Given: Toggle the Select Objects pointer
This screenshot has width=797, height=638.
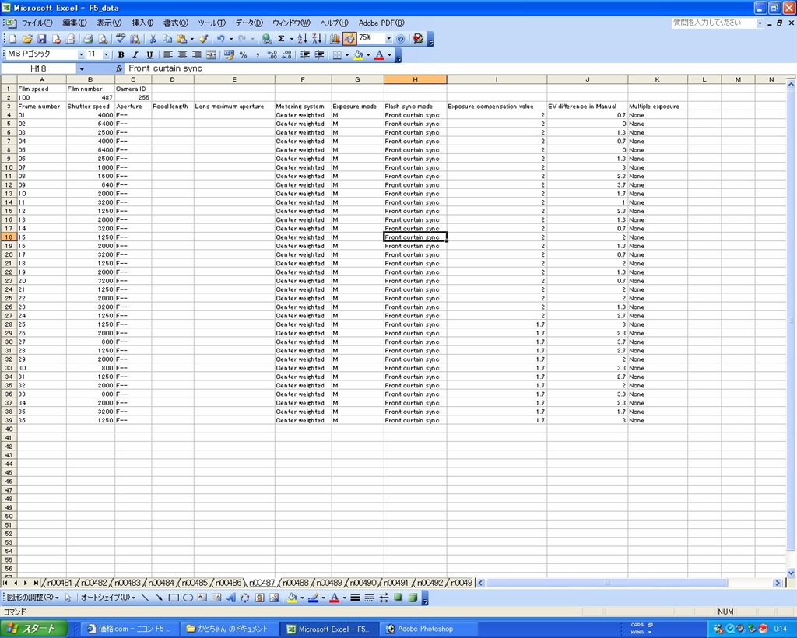Looking at the screenshot, I should [x=68, y=598].
